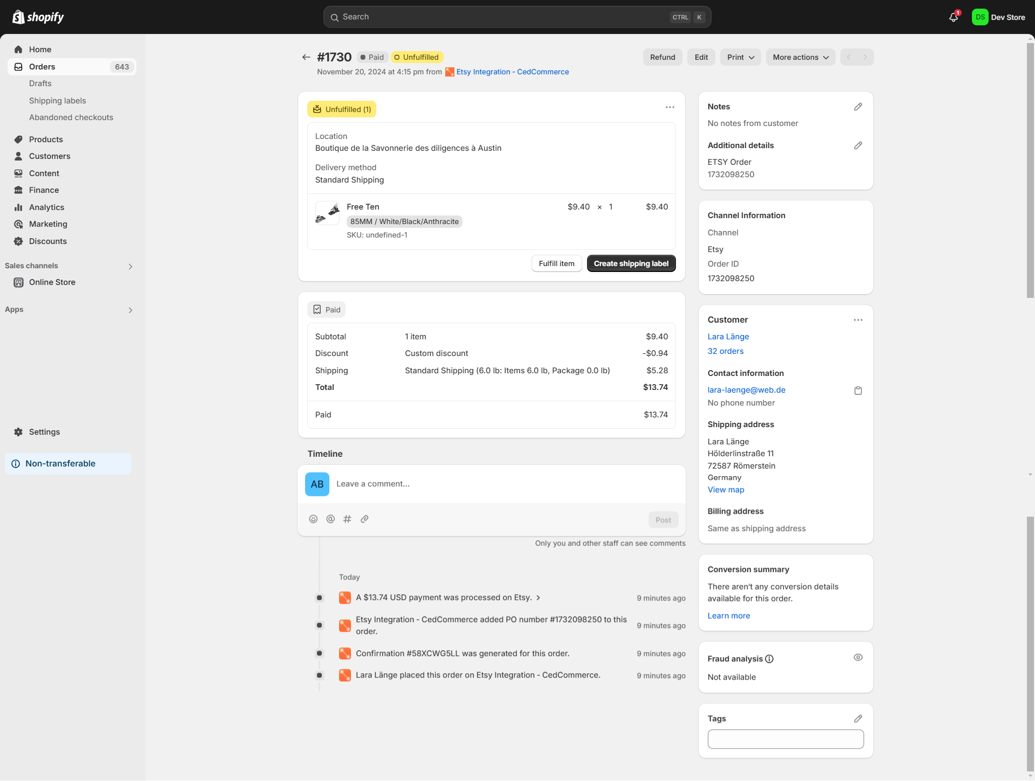Image resolution: width=1035 pixels, height=781 pixels.
Task: Open Online Store sales channel
Action: pyautogui.click(x=72, y=282)
